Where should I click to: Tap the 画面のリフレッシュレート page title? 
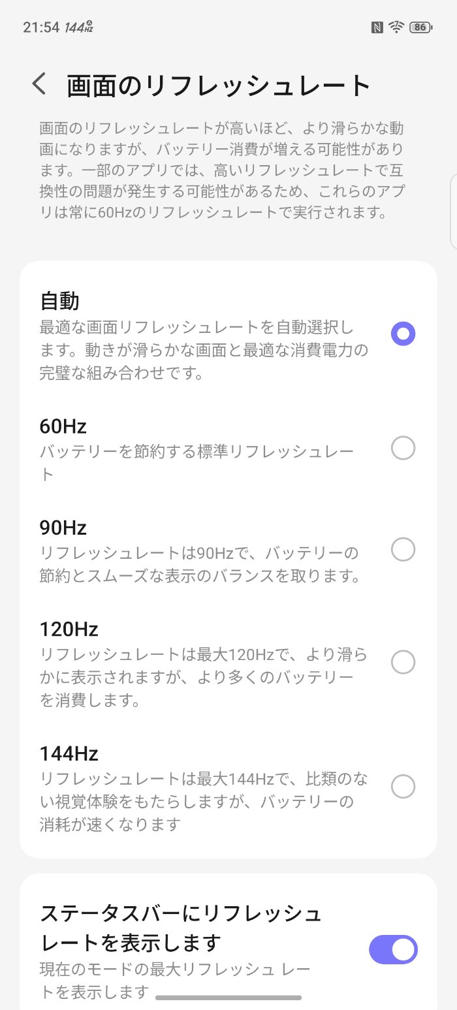click(x=219, y=86)
